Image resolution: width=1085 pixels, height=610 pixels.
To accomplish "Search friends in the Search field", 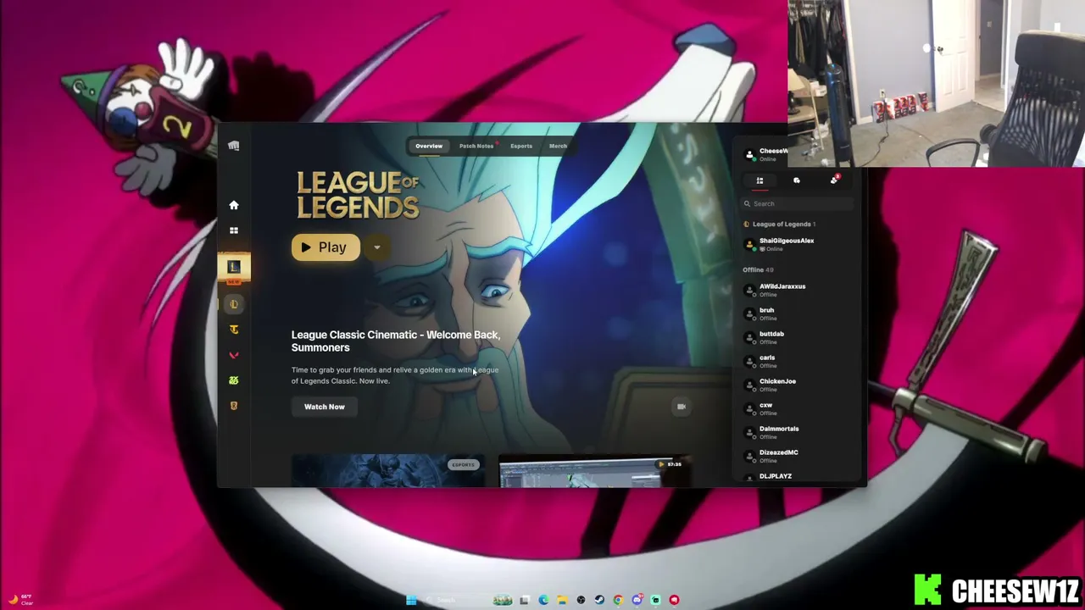I will click(x=798, y=203).
